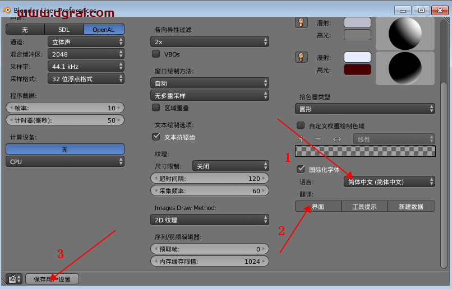
Task: Select the 工具提示 translation option
Action: (x=364, y=207)
